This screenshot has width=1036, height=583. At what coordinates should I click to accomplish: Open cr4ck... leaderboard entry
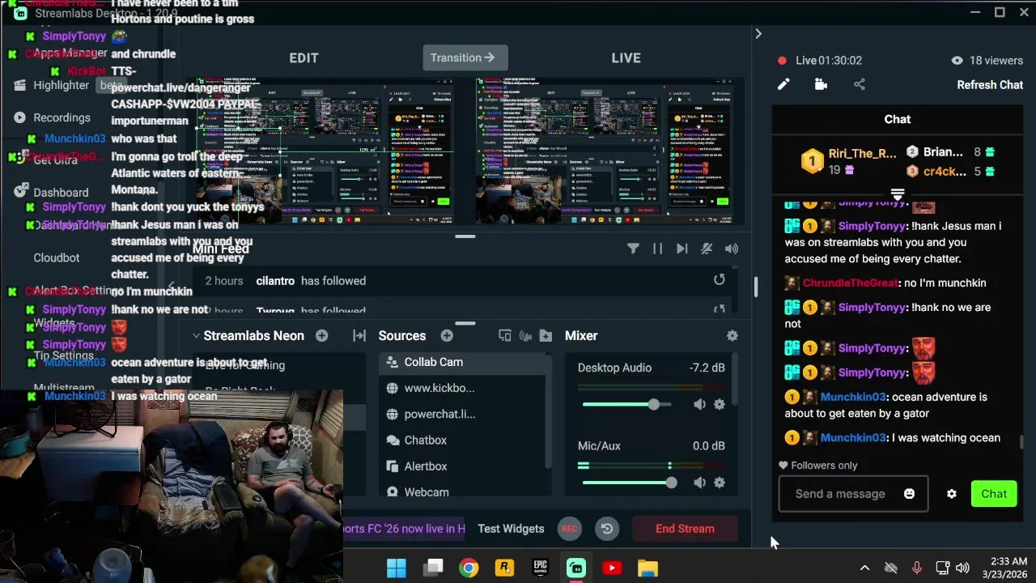(950, 171)
